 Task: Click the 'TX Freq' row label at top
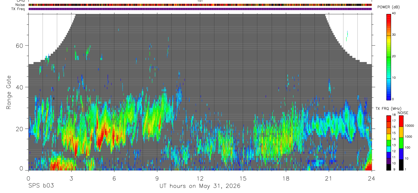coord(18,9)
